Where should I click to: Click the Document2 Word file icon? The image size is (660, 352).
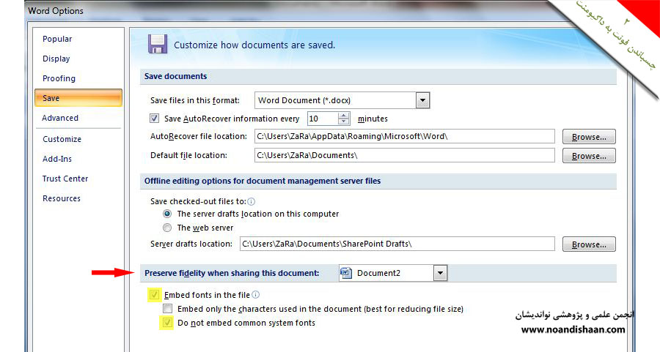point(347,273)
